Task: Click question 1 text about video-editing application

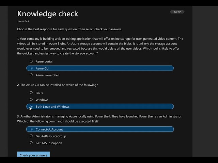Action: (100, 46)
